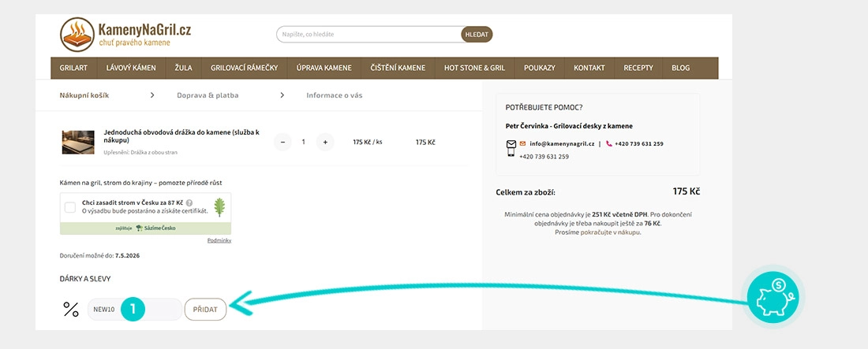
Task: Open the POUKAZY menu item
Action: 539,68
